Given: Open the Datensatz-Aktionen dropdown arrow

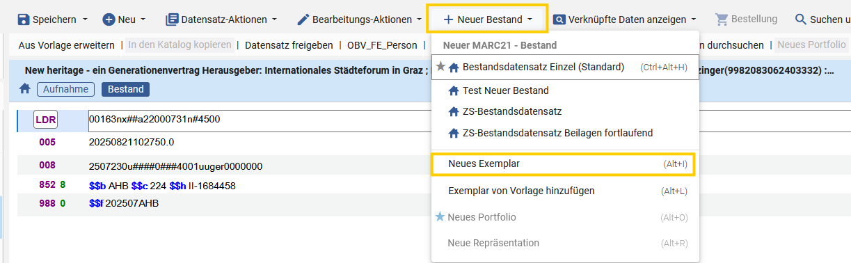Looking at the screenshot, I should [x=274, y=19].
